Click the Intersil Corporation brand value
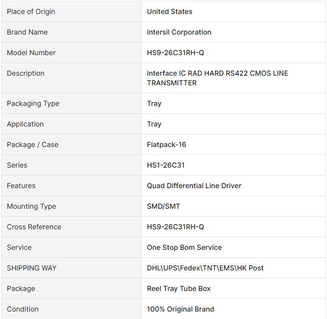This screenshot has width=327, height=319. 179,32
